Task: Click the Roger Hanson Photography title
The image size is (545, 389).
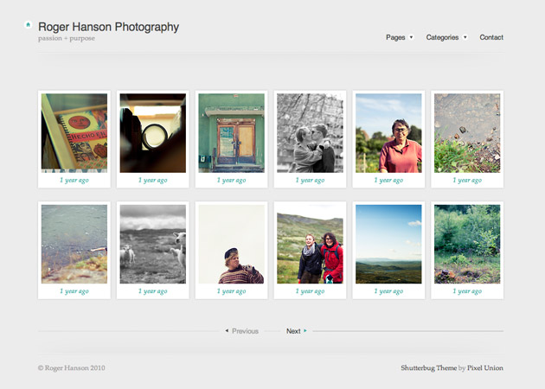Action: pyautogui.click(x=109, y=27)
